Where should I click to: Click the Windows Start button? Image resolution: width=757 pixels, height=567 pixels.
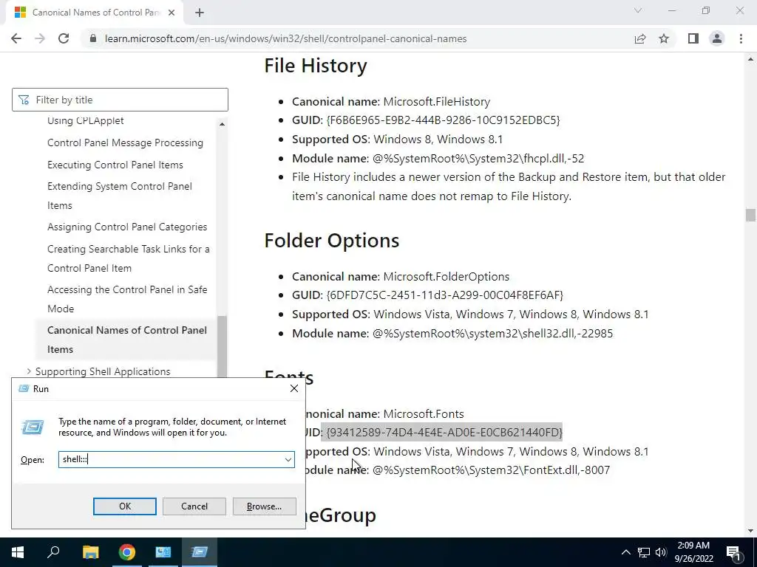tap(18, 552)
